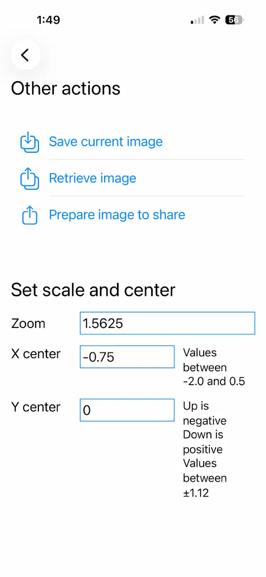266x577 pixels.
Task: Open Prepare image to share
Action: [117, 215]
